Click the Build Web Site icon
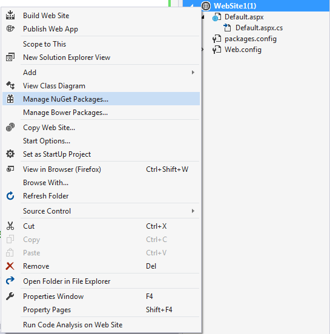Viewport: 330px width, 334px height. click(x=10, y=15)
